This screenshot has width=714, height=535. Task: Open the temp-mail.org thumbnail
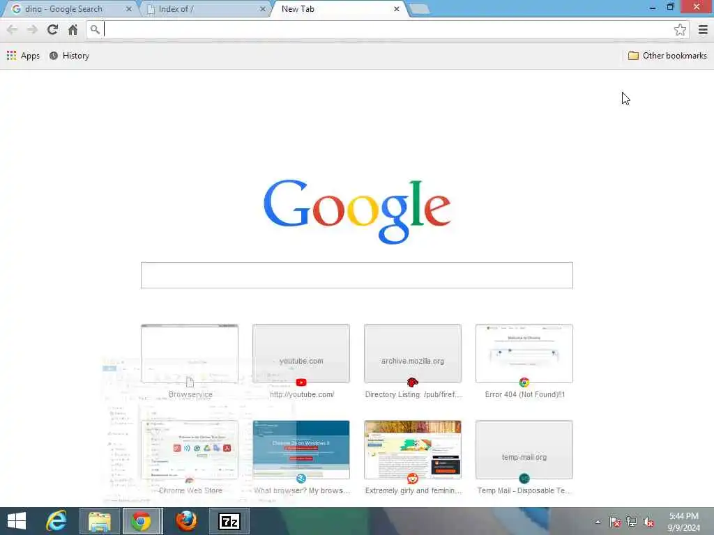point(524,449)
